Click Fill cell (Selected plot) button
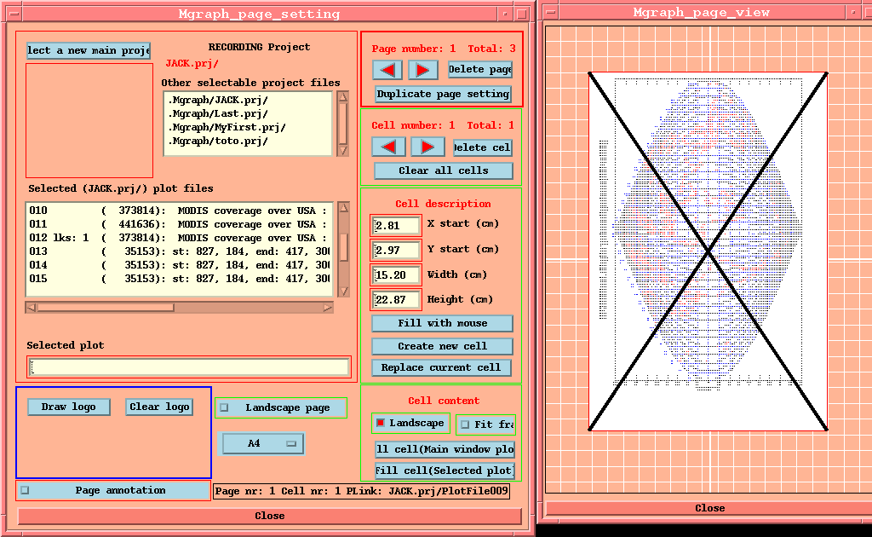 coord(445,471)
